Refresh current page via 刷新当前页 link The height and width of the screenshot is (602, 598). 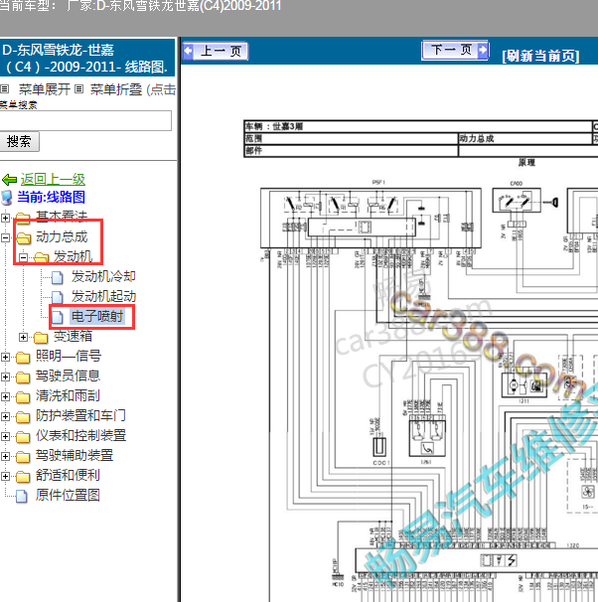(540, 56)
